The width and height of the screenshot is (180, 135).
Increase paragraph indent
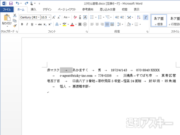tap(122, 17)
